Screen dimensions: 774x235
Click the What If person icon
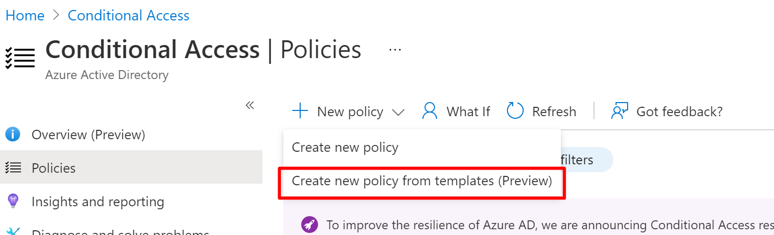[430, 111]
